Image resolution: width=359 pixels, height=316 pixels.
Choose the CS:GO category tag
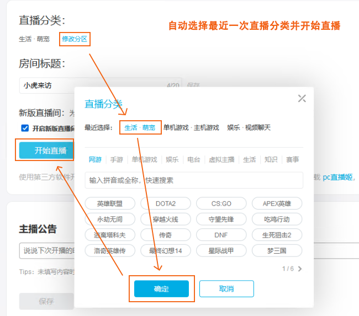(x=221, y=203)
